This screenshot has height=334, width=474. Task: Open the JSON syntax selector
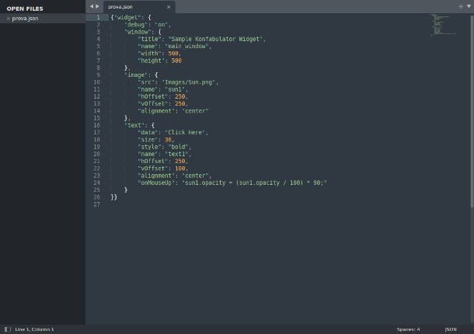click(x=451, y=329)
